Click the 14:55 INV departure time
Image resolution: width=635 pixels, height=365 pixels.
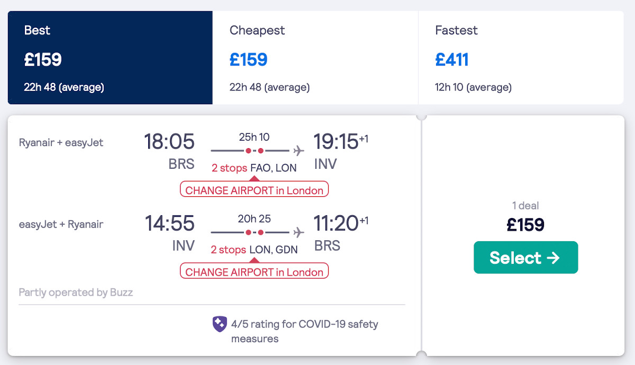click(169, 223)
